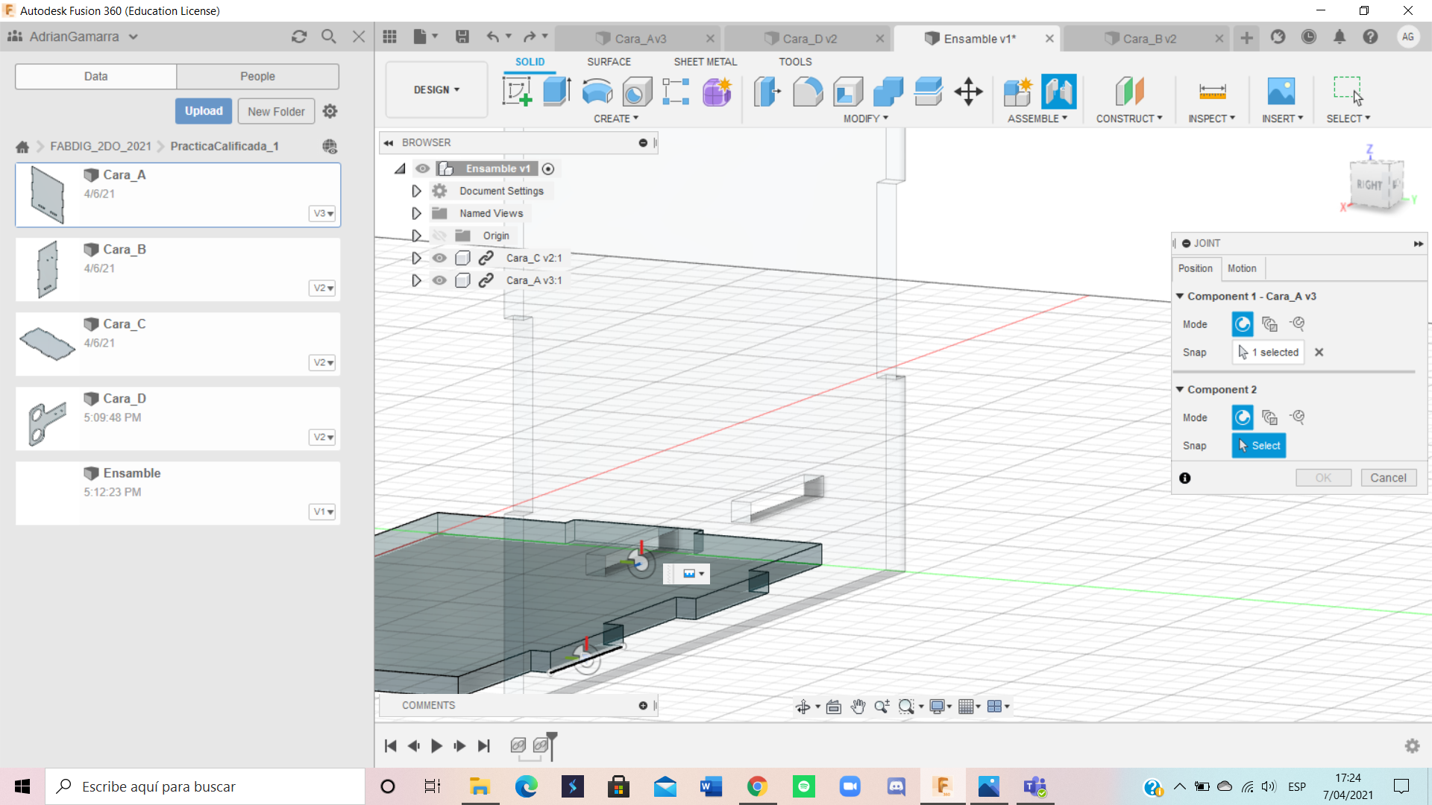Screen dimensions: 1432x805
Task: Select the Offset Plane construct icon
Action: pos(1129,92)
